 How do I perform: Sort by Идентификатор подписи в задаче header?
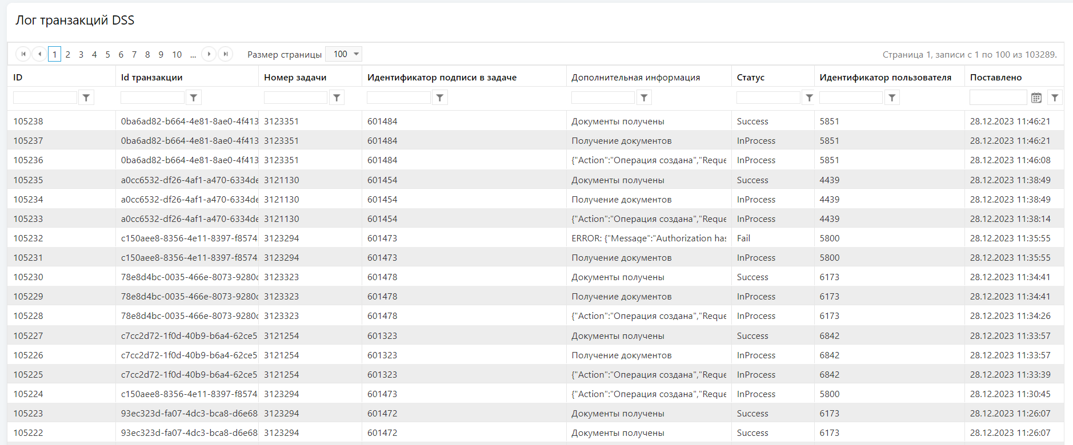[x=442, y=77]
